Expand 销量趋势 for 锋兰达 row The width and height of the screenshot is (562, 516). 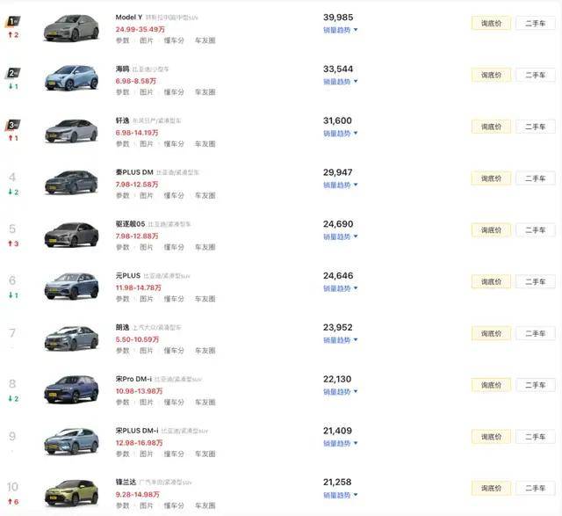pyautogui.click(x=340, y=495)
